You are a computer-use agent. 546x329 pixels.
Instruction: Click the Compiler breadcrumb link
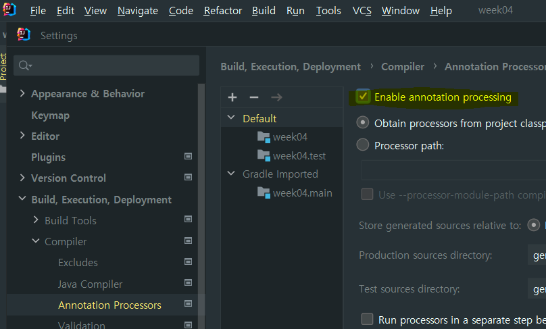pos(403,66)
